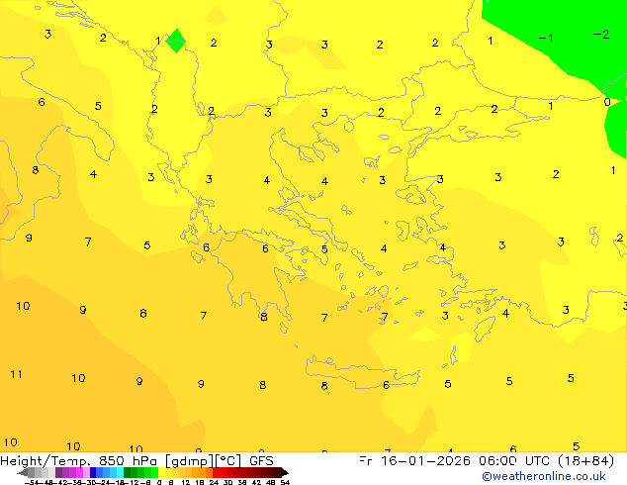Image resolution: width=627 pixels, height=485 pixels.
Task: Select the "-2" temperature value
Action: pos(600,35)
